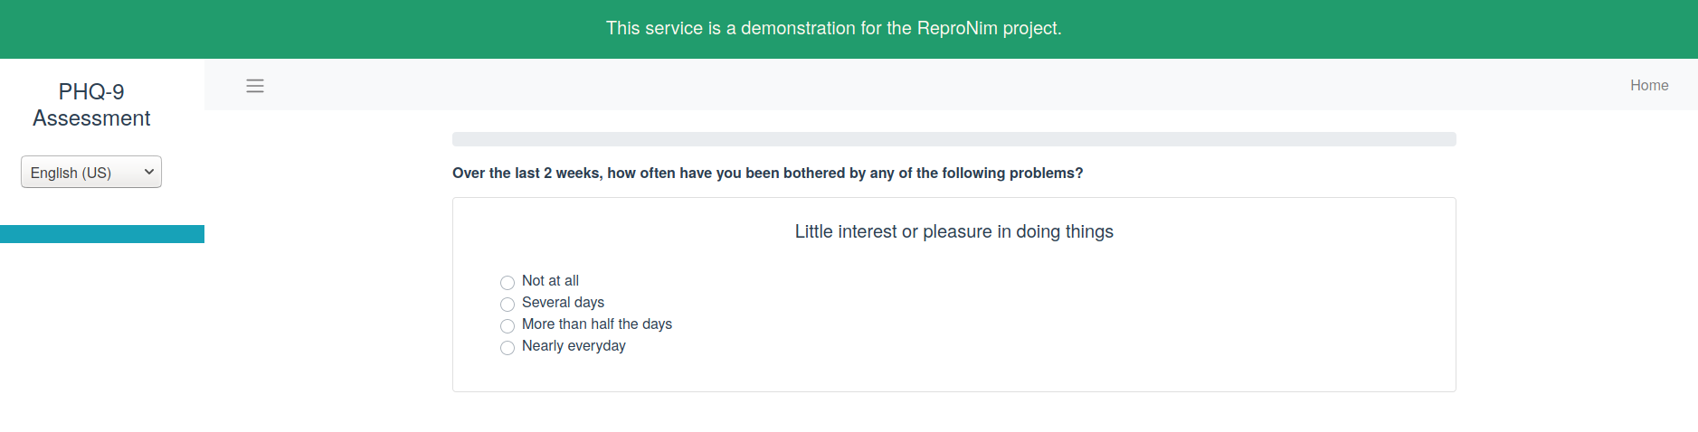
Task: Click the gray progress bar above the question
Action: (954, 139)
